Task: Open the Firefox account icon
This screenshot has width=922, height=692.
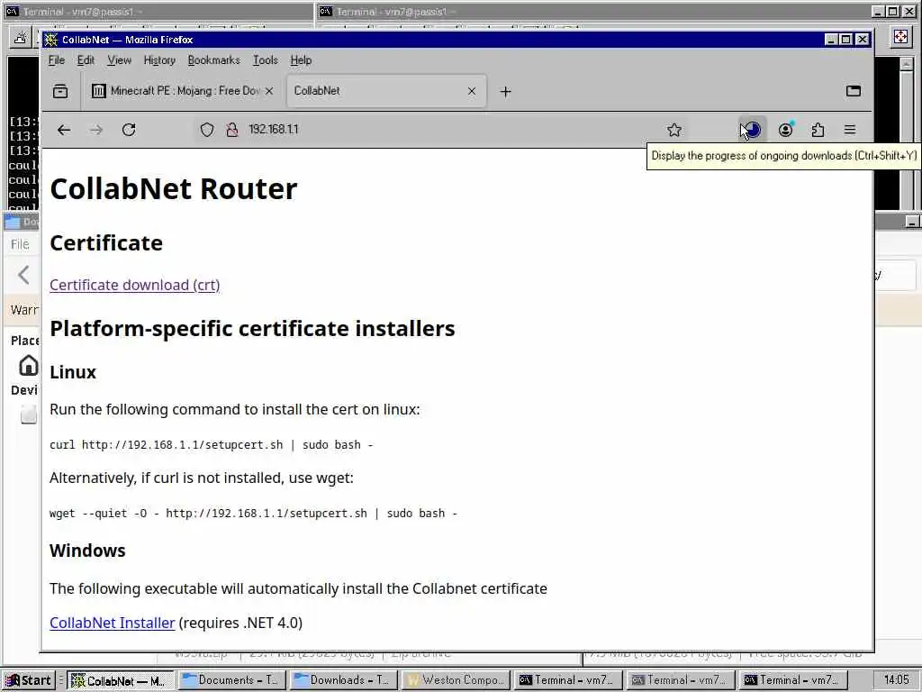Action: click(x=785, y=130)
